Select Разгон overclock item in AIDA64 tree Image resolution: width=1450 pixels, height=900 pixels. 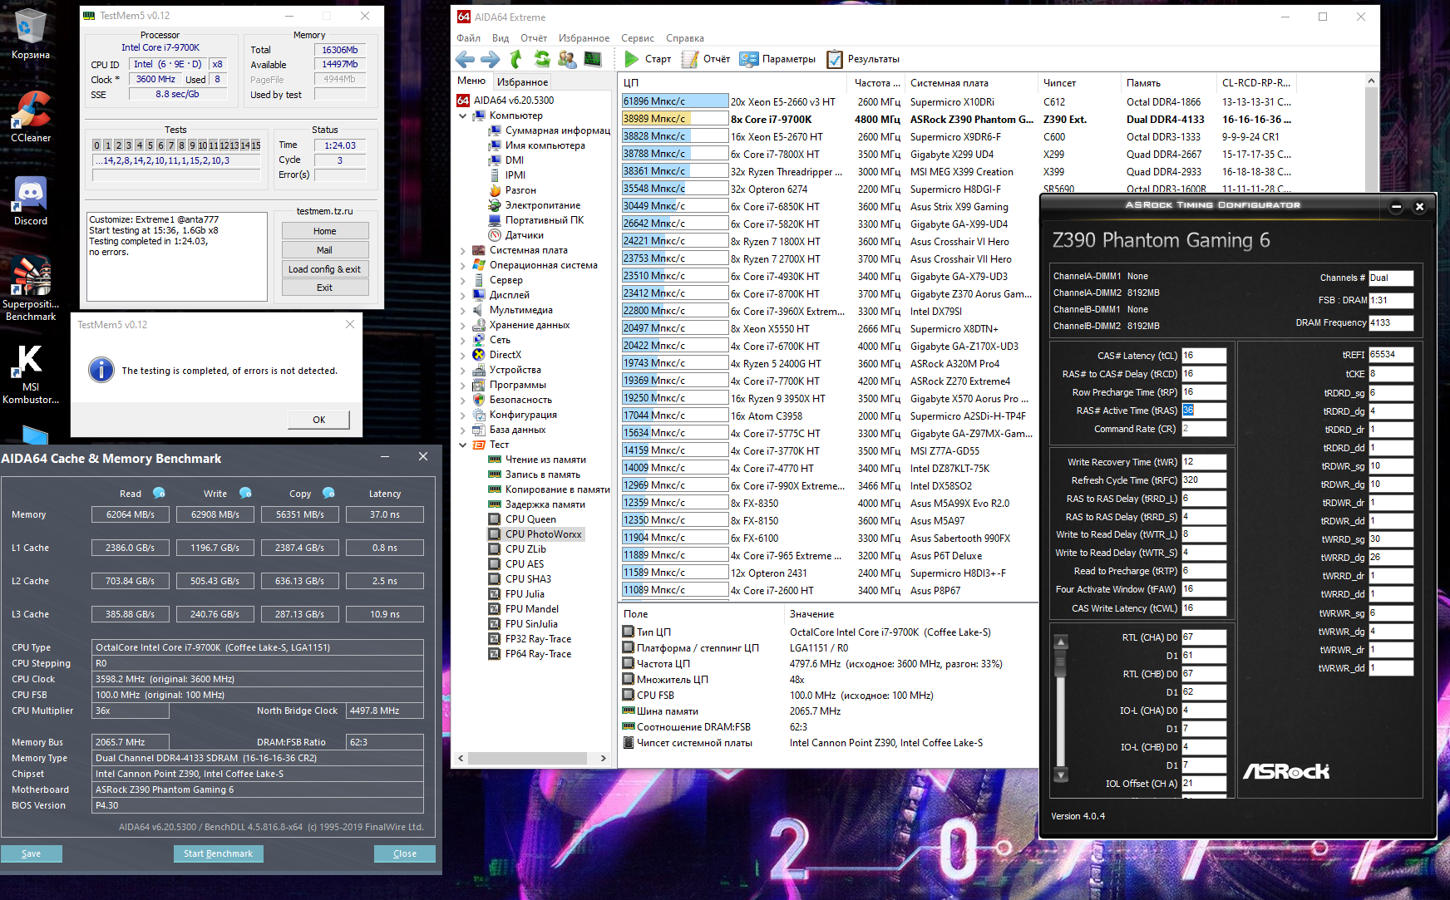coord(512,190)
